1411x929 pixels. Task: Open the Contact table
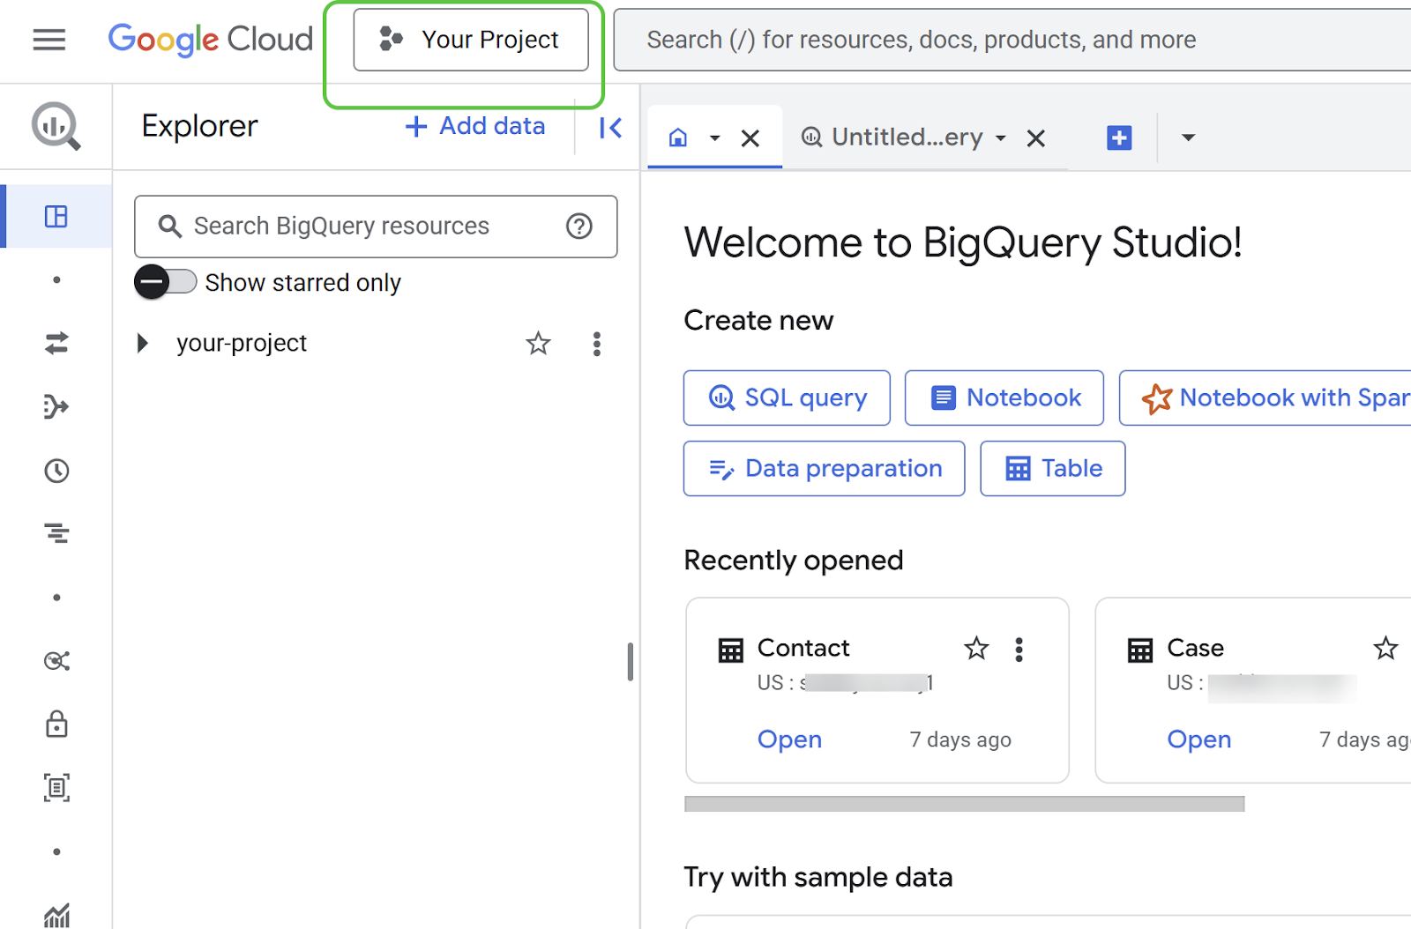coord(789,739)
